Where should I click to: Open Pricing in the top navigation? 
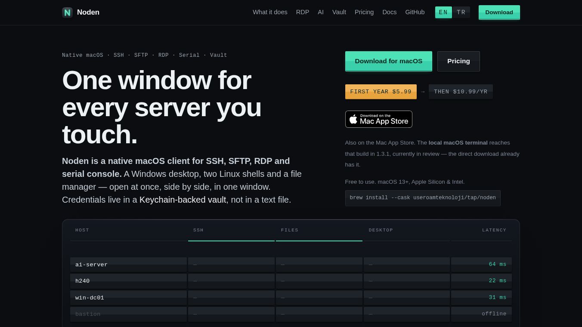(x=364, y=12)
